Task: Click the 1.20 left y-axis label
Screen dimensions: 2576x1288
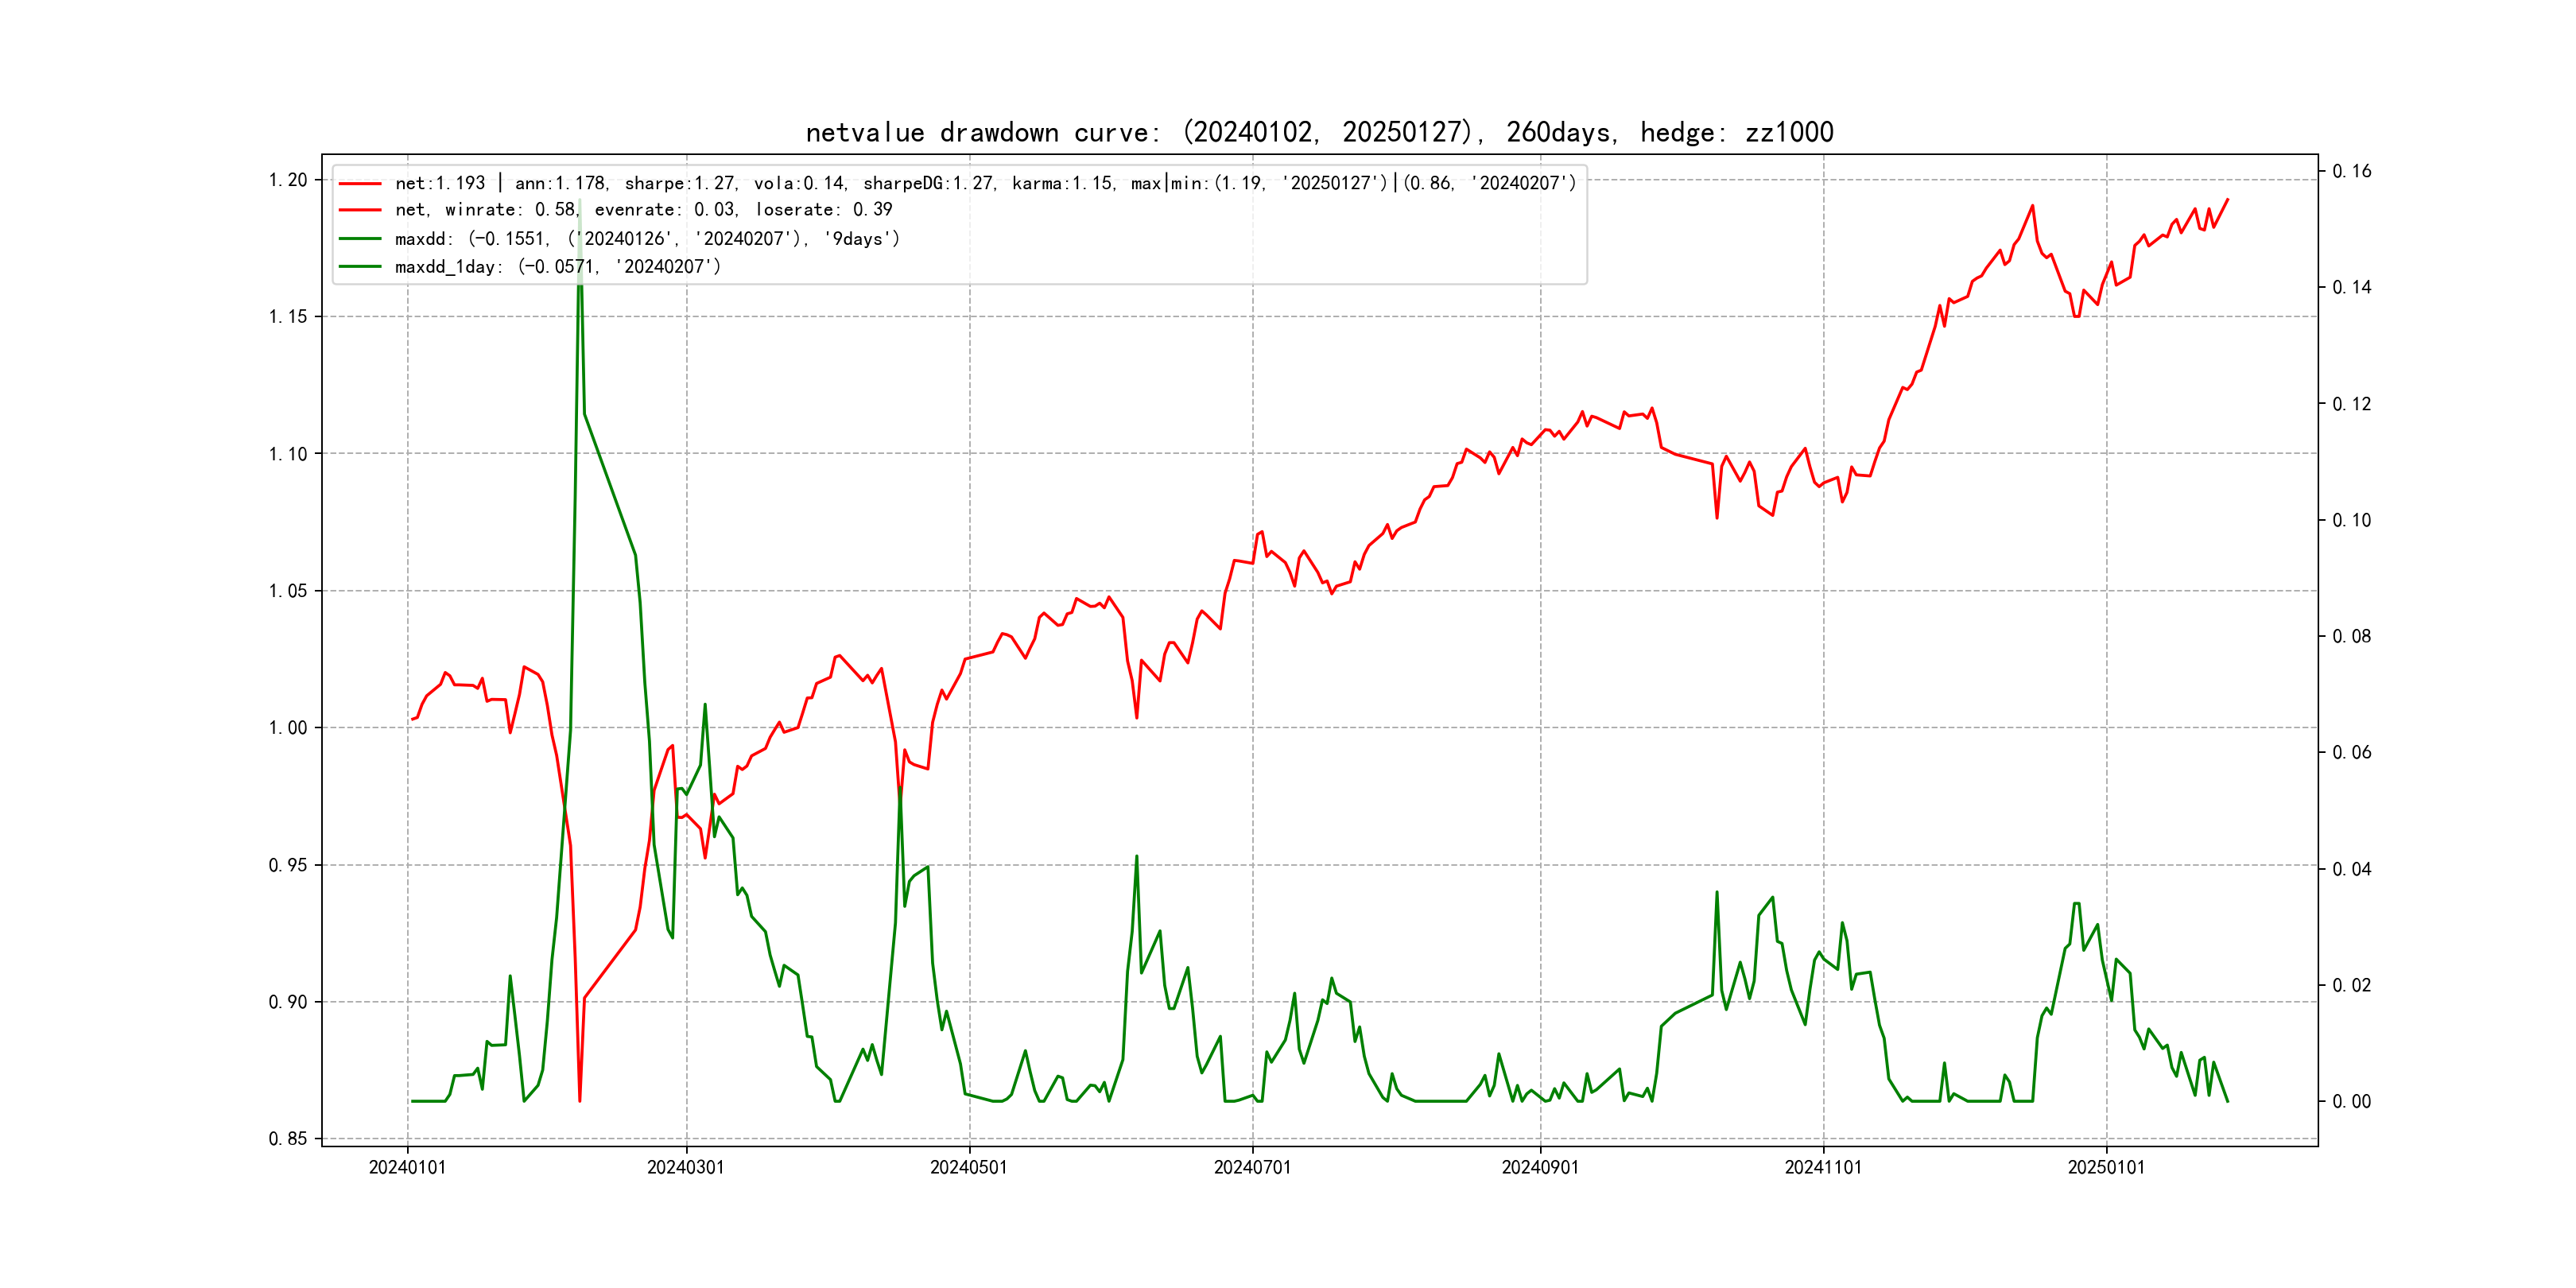Action: pos(287,180)
